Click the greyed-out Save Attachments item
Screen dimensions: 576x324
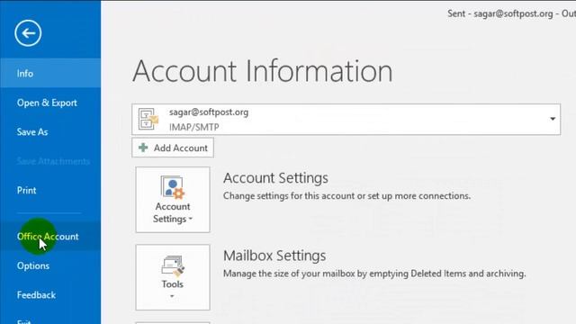[x=53, y=161]
